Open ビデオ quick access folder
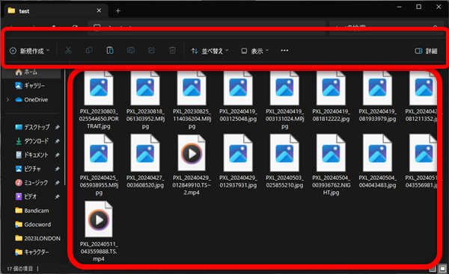This screenshot has width=449, height=274. (x=26, y=196)
